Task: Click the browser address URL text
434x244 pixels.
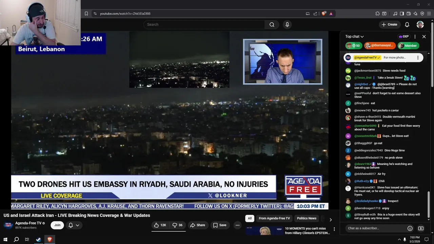Action: pyautogui.click(x=125, y=14)
